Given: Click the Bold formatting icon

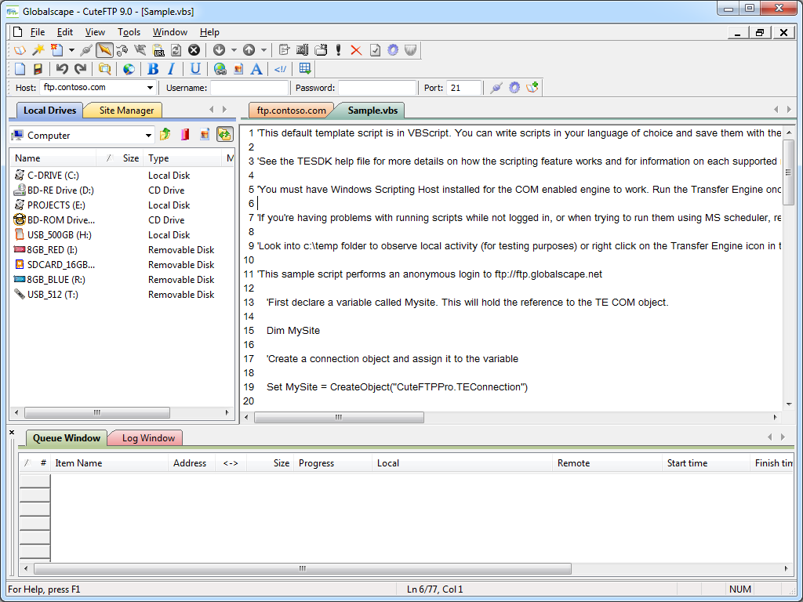Looking at the screenshot, I should pos(153,69).
